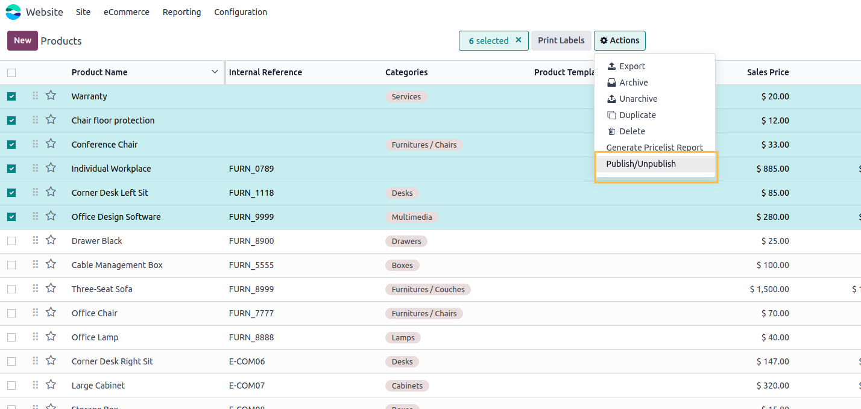Viewport: 861px width, 409px height.
Task: Click Publish/Unpublish action
Action: click(655, 164)
